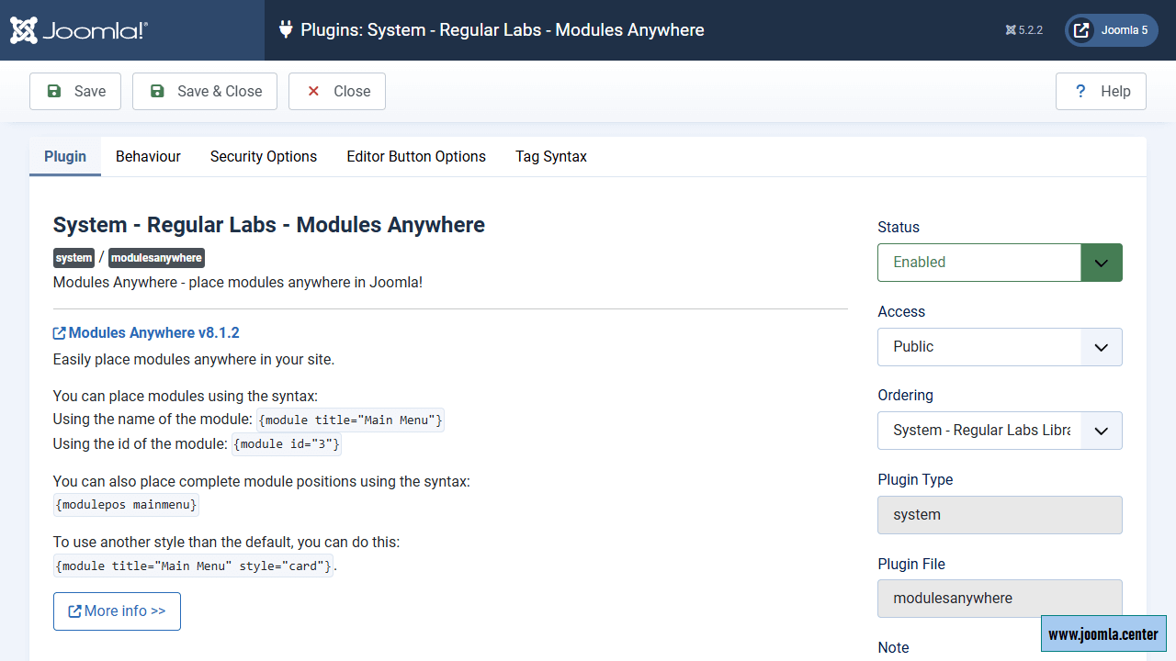Screen dimensions: 1176x661
Task: Click the More info >> button
Action: 117,611
